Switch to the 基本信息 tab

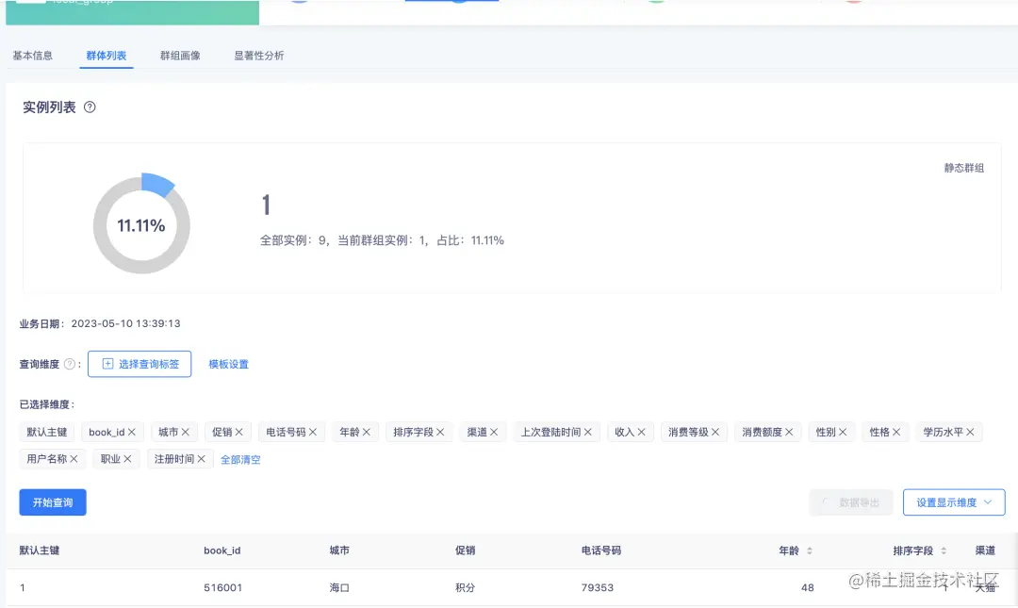pyautogui.click(x=32, y=55)
